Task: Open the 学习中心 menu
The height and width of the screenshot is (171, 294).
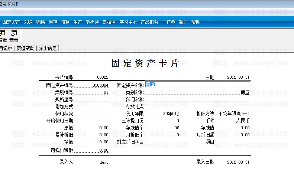Action: tap(128, 22)
